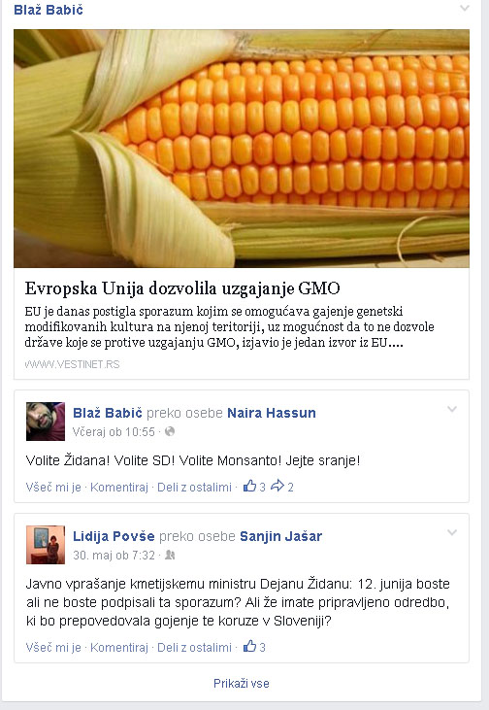The height and width of the screenshot is (710, 489).
Task: Expand the options chevron on Lidija Povše's post
Action: (452, 532)
